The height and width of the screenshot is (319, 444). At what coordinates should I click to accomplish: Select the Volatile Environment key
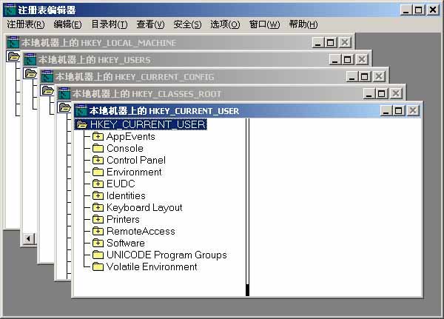click(x=151, y=267)
